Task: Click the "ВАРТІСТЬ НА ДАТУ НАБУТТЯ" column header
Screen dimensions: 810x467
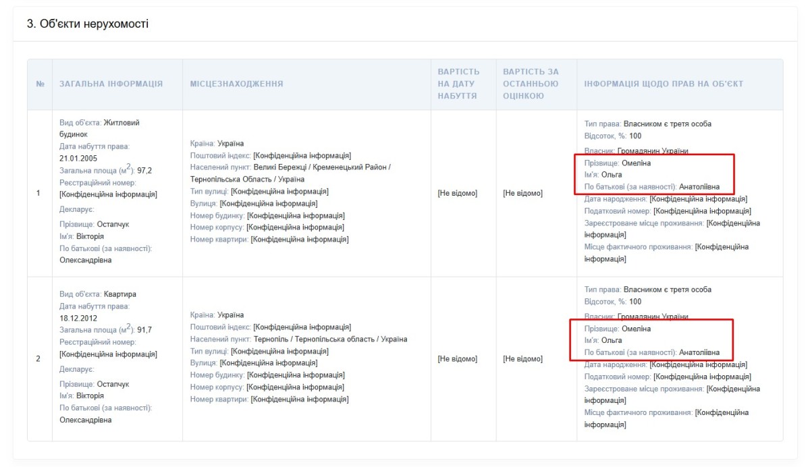Action: click(x=458, y=84)
